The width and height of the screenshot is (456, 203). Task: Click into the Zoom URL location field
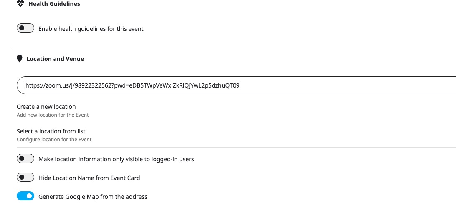point(236,85)
